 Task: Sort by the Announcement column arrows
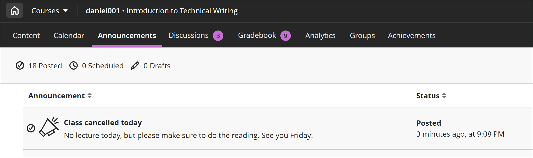[89, 96]
